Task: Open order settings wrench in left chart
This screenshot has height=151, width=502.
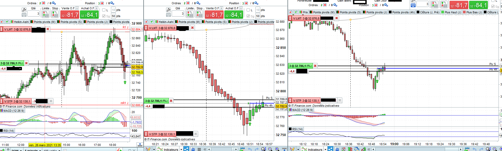Action: pos(24,10)
